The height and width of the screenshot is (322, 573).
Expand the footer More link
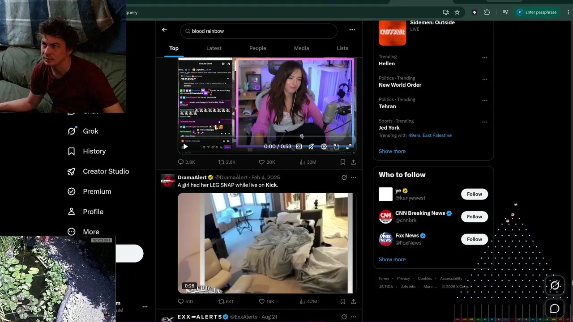click(430, 287)
